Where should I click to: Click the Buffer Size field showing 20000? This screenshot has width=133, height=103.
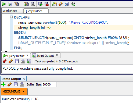click(x=49, y=84)
